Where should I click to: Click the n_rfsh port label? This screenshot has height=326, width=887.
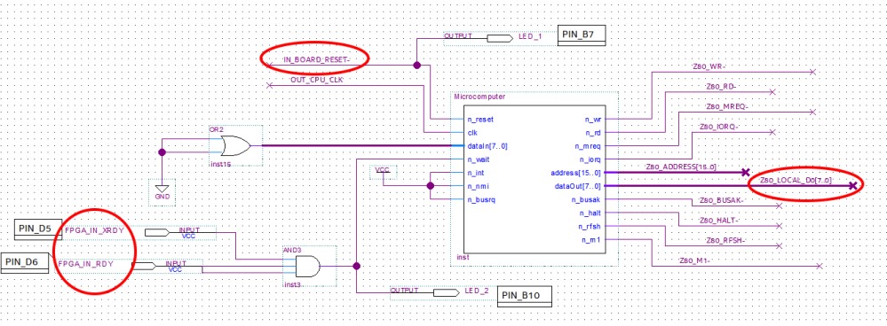pos(590,226)
